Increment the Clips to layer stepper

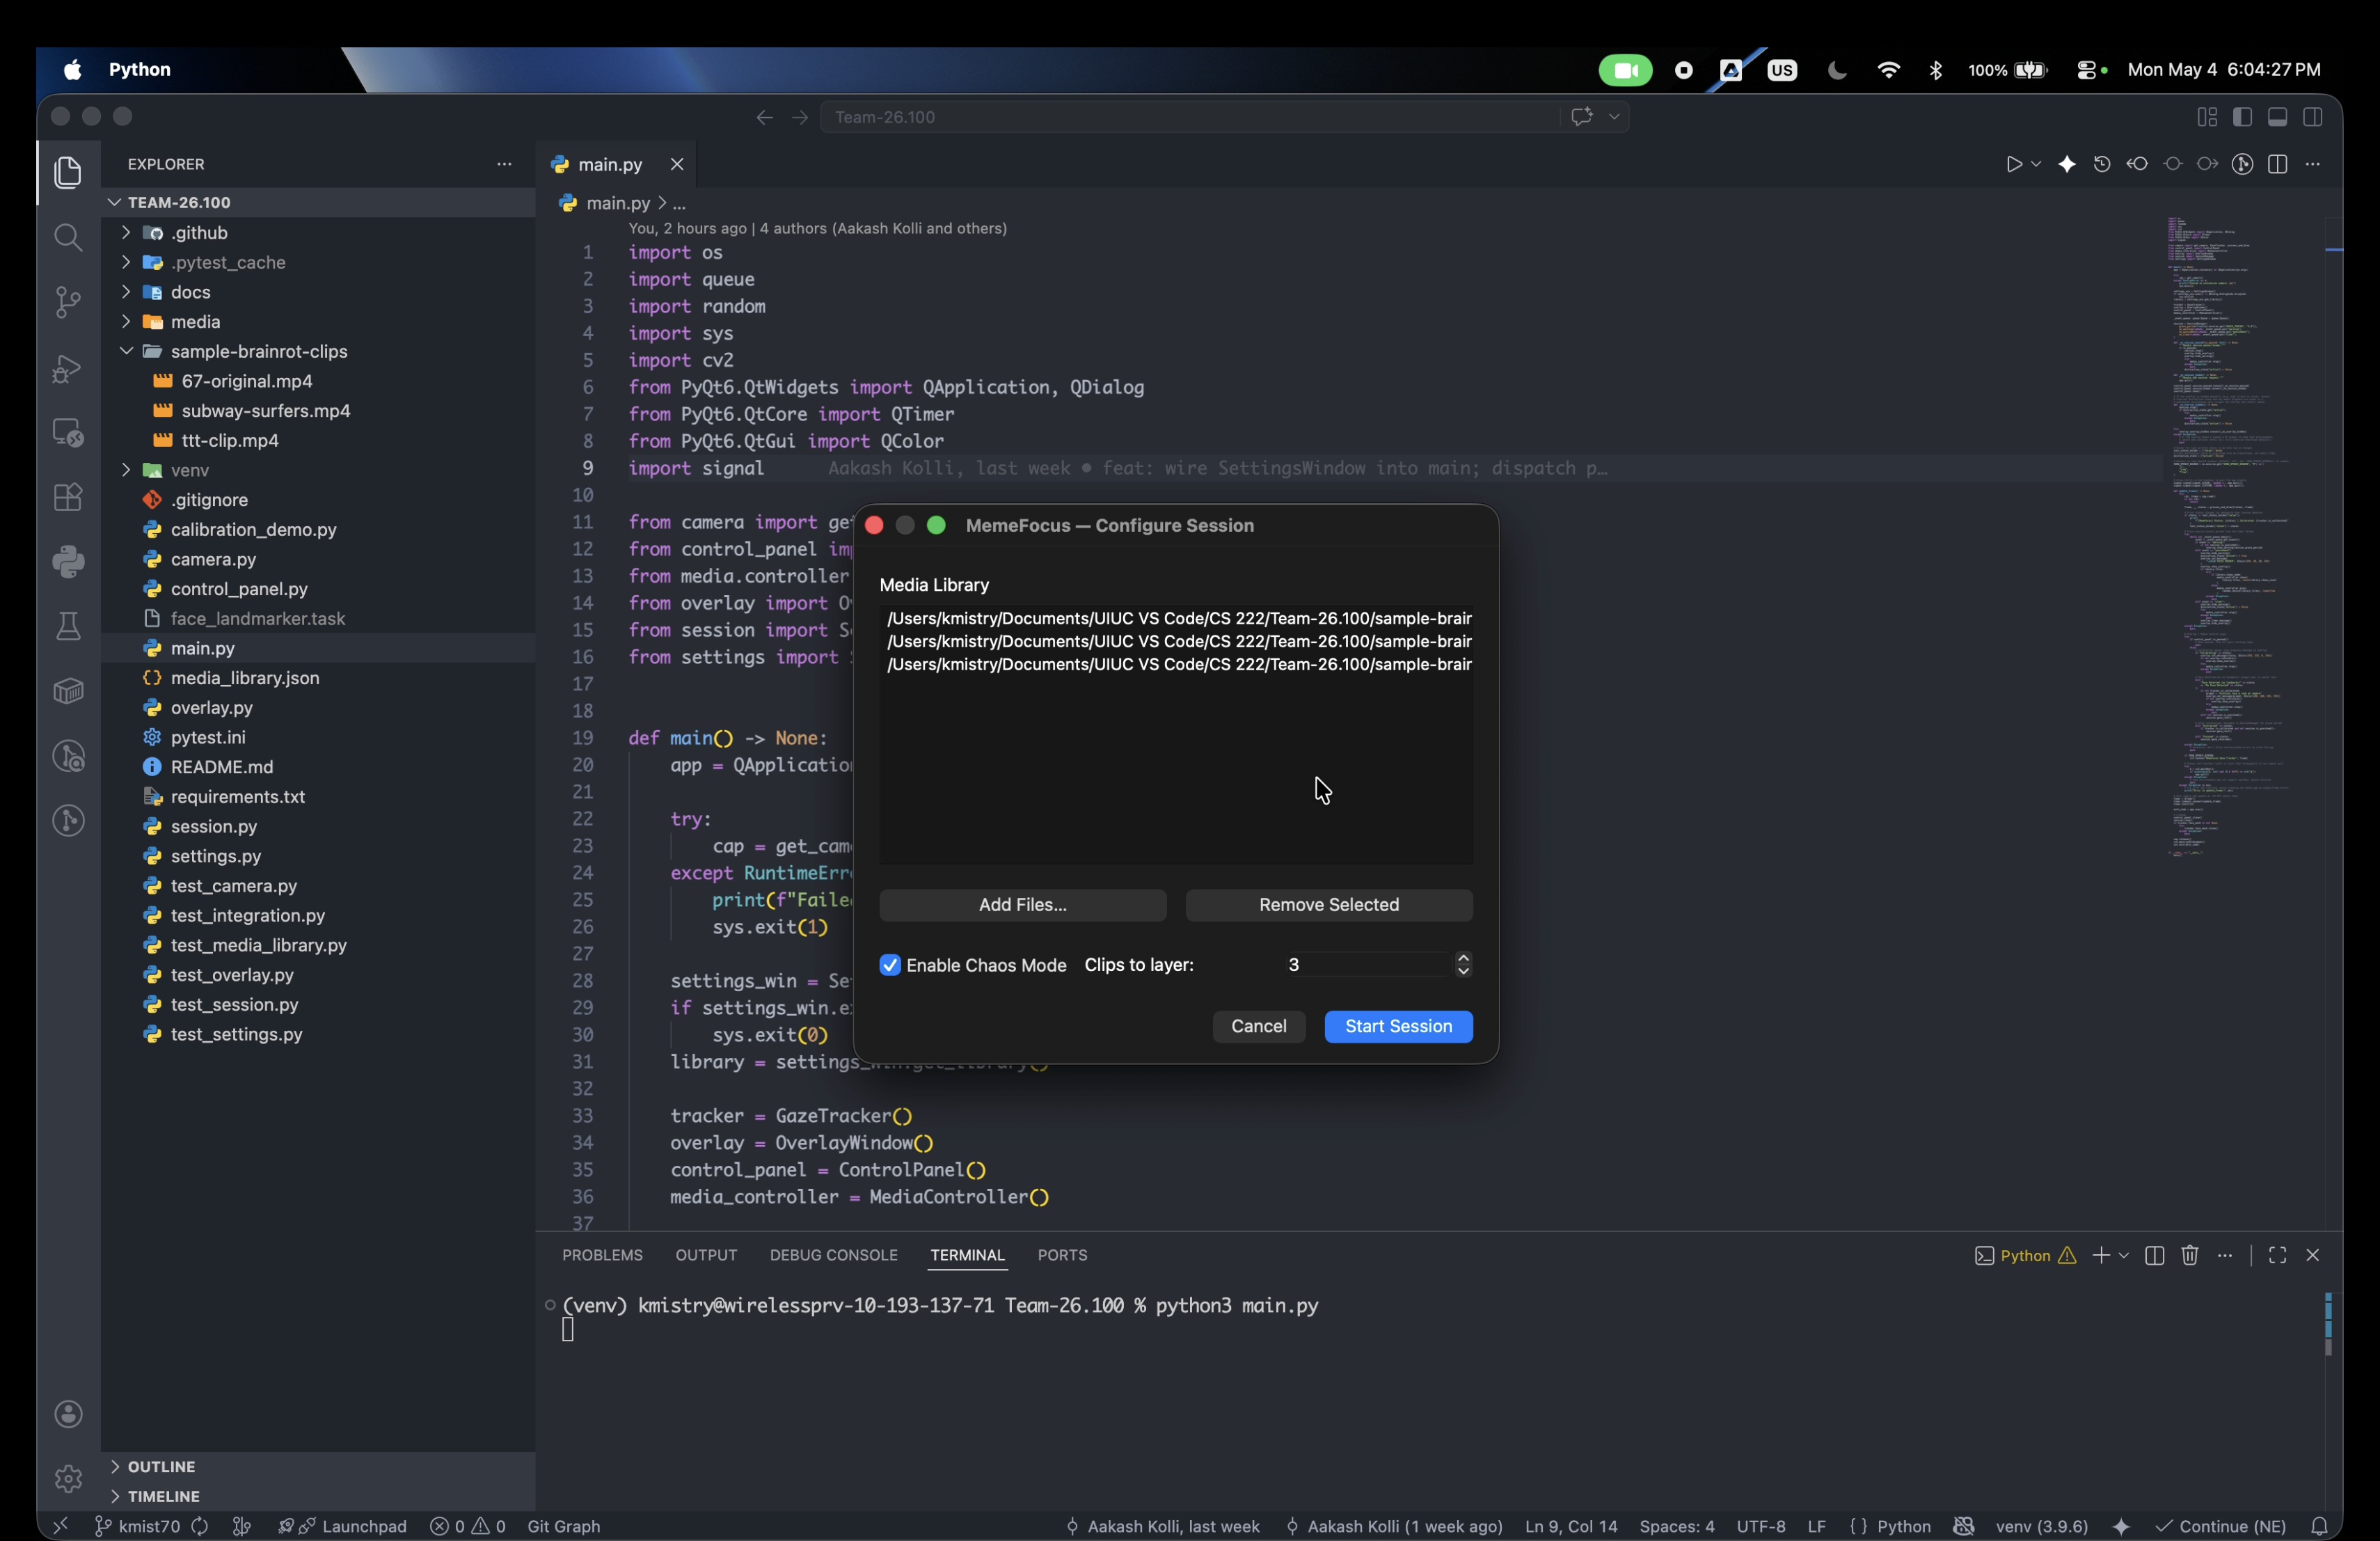coord(1464,958)
